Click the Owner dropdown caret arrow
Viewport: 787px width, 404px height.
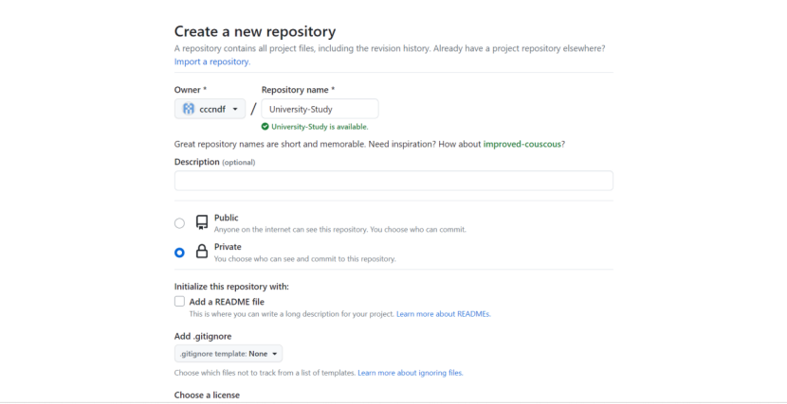coord(235,109)
